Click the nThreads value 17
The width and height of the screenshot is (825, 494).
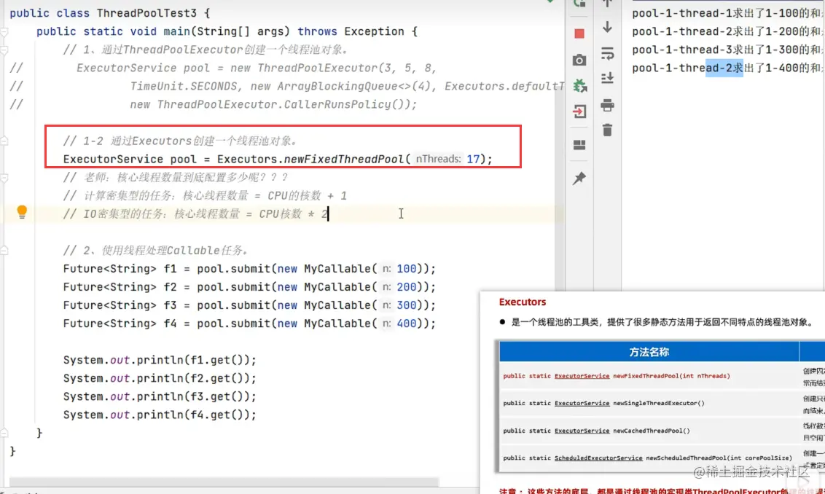click(473, 159)
